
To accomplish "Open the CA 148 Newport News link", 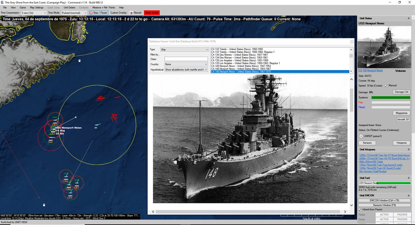I will [x=370, y=71].
